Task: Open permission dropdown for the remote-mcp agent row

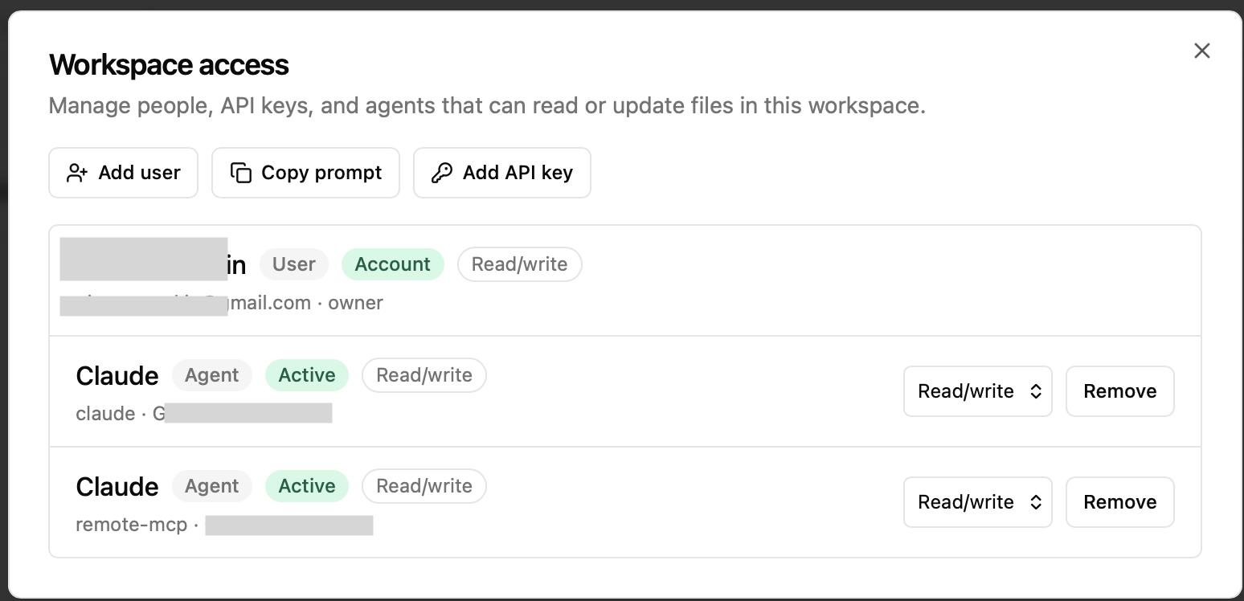Action: 977,502
